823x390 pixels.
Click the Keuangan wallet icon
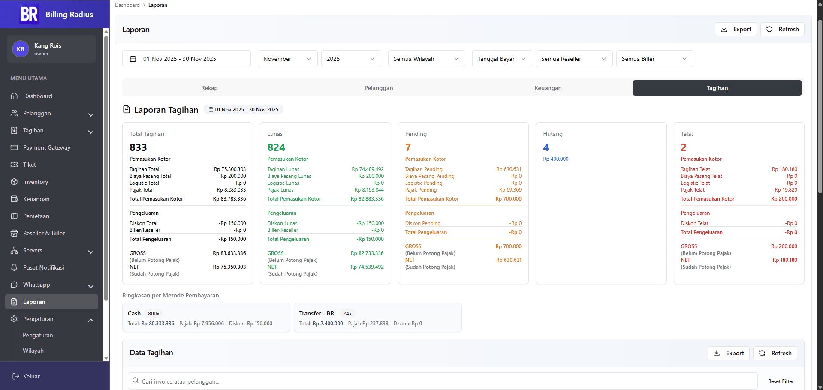click(x=14, y=199)
